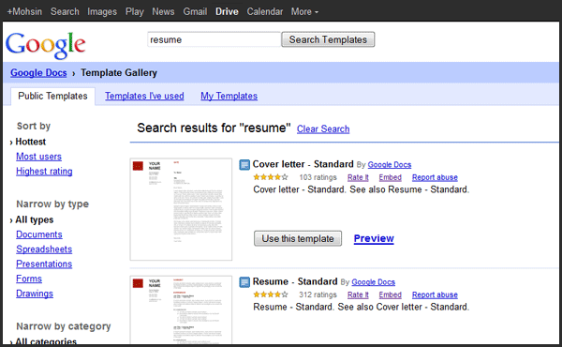Screen dimensions: 562x347
Task: Click the Search Templates button
Action: pyautogui.click(x=328, y=39)
